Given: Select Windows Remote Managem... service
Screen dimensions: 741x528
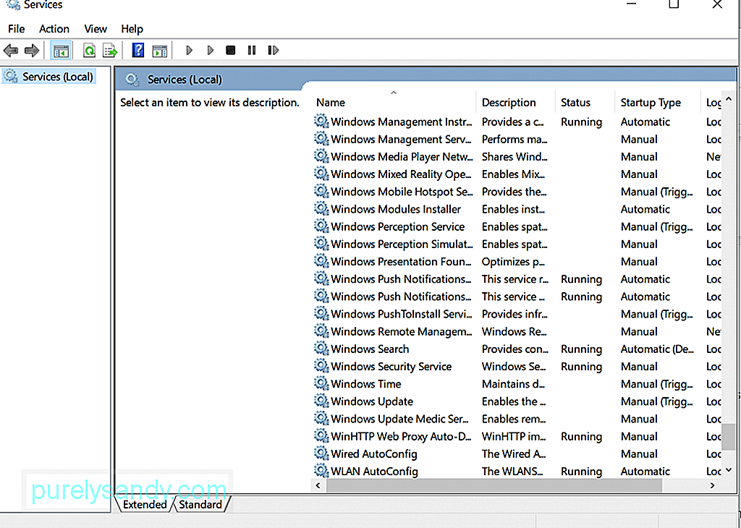Looking at the screenshot, I should [x=517, y=331].
